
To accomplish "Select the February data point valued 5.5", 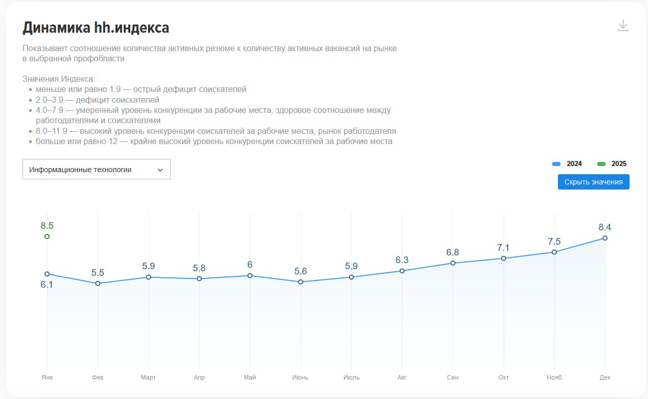I will coord(98,284).
